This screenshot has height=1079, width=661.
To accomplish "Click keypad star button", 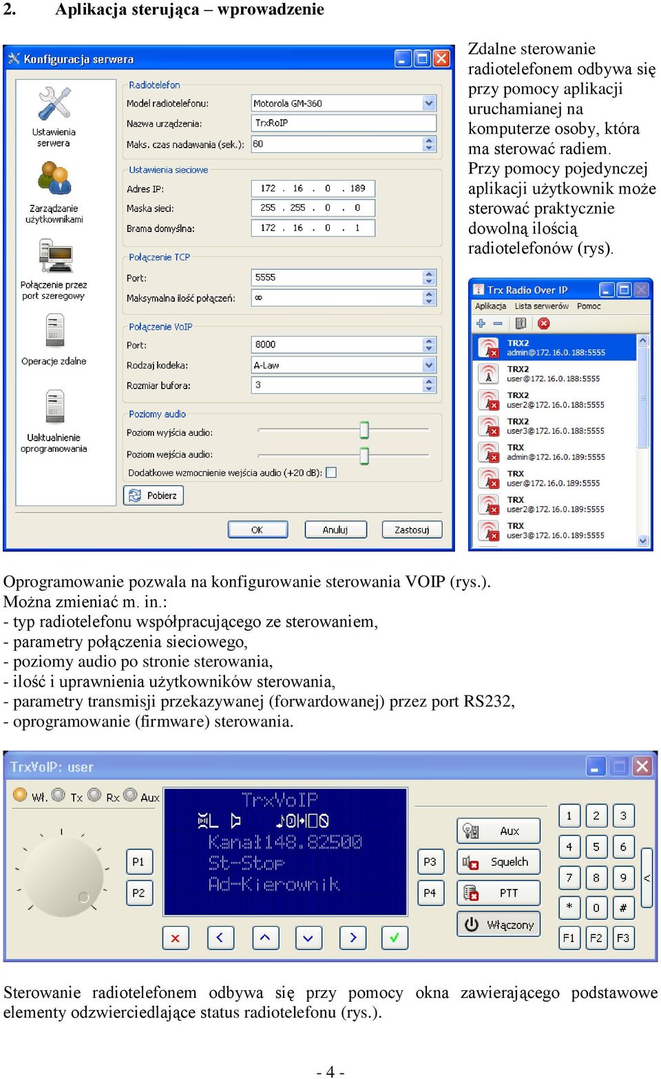I will [x=569, y=908].
